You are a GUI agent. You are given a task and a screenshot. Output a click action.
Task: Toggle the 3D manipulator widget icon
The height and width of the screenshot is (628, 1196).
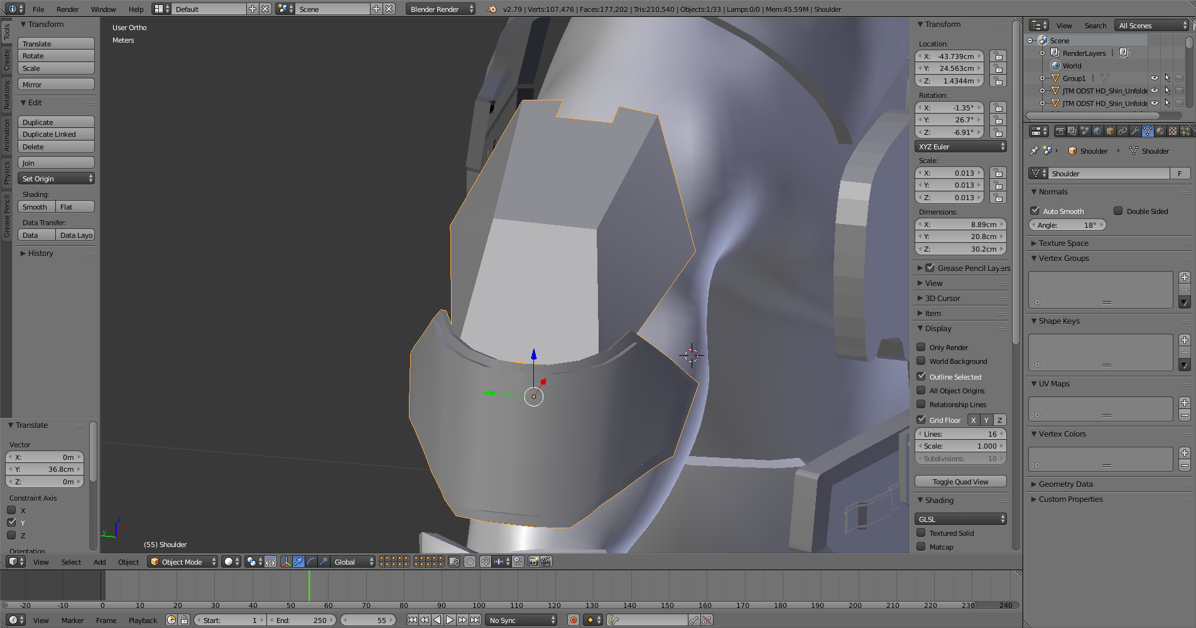coord(286,561)
